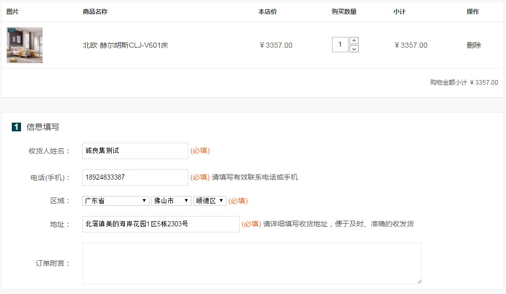This screenshot has height=294, width=506.
Task: Open the 顺德区 district dropdown
Action: pos(210,201)
